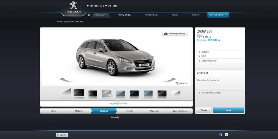Select the highlighted beige color swatch

pyautogui.click(x=107, y=93)
